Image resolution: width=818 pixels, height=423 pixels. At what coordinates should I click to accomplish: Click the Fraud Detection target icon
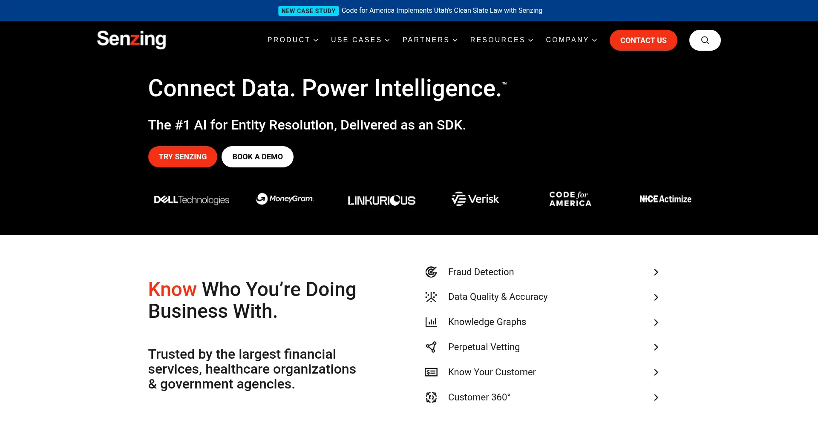pos(431,272)
